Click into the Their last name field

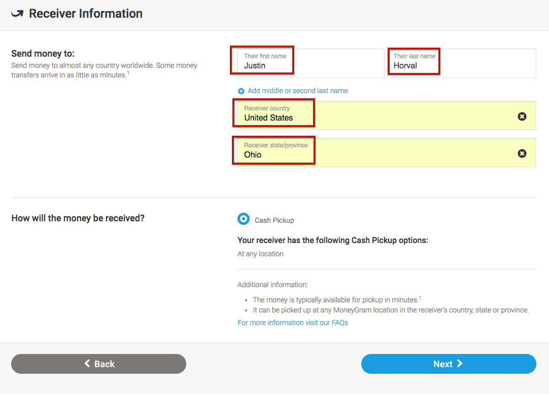461,64
